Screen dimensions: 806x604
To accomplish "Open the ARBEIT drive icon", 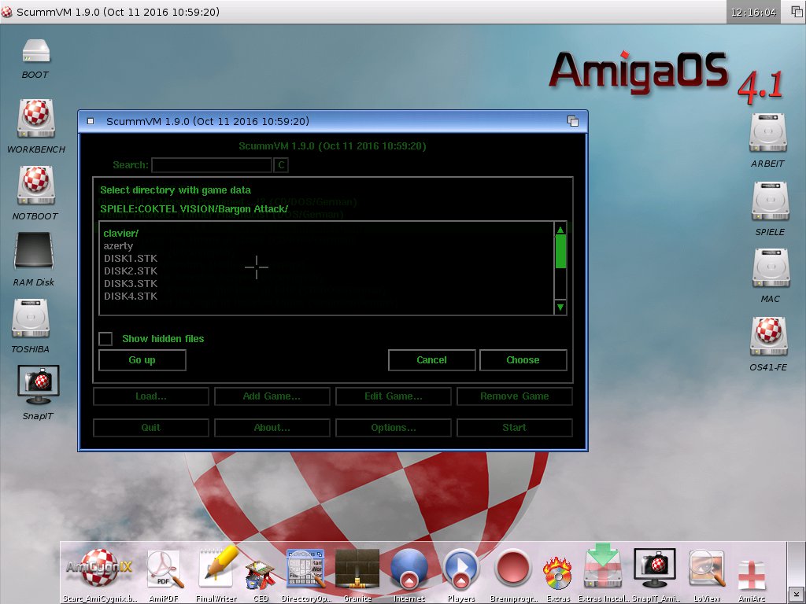I will coord(767,133).
